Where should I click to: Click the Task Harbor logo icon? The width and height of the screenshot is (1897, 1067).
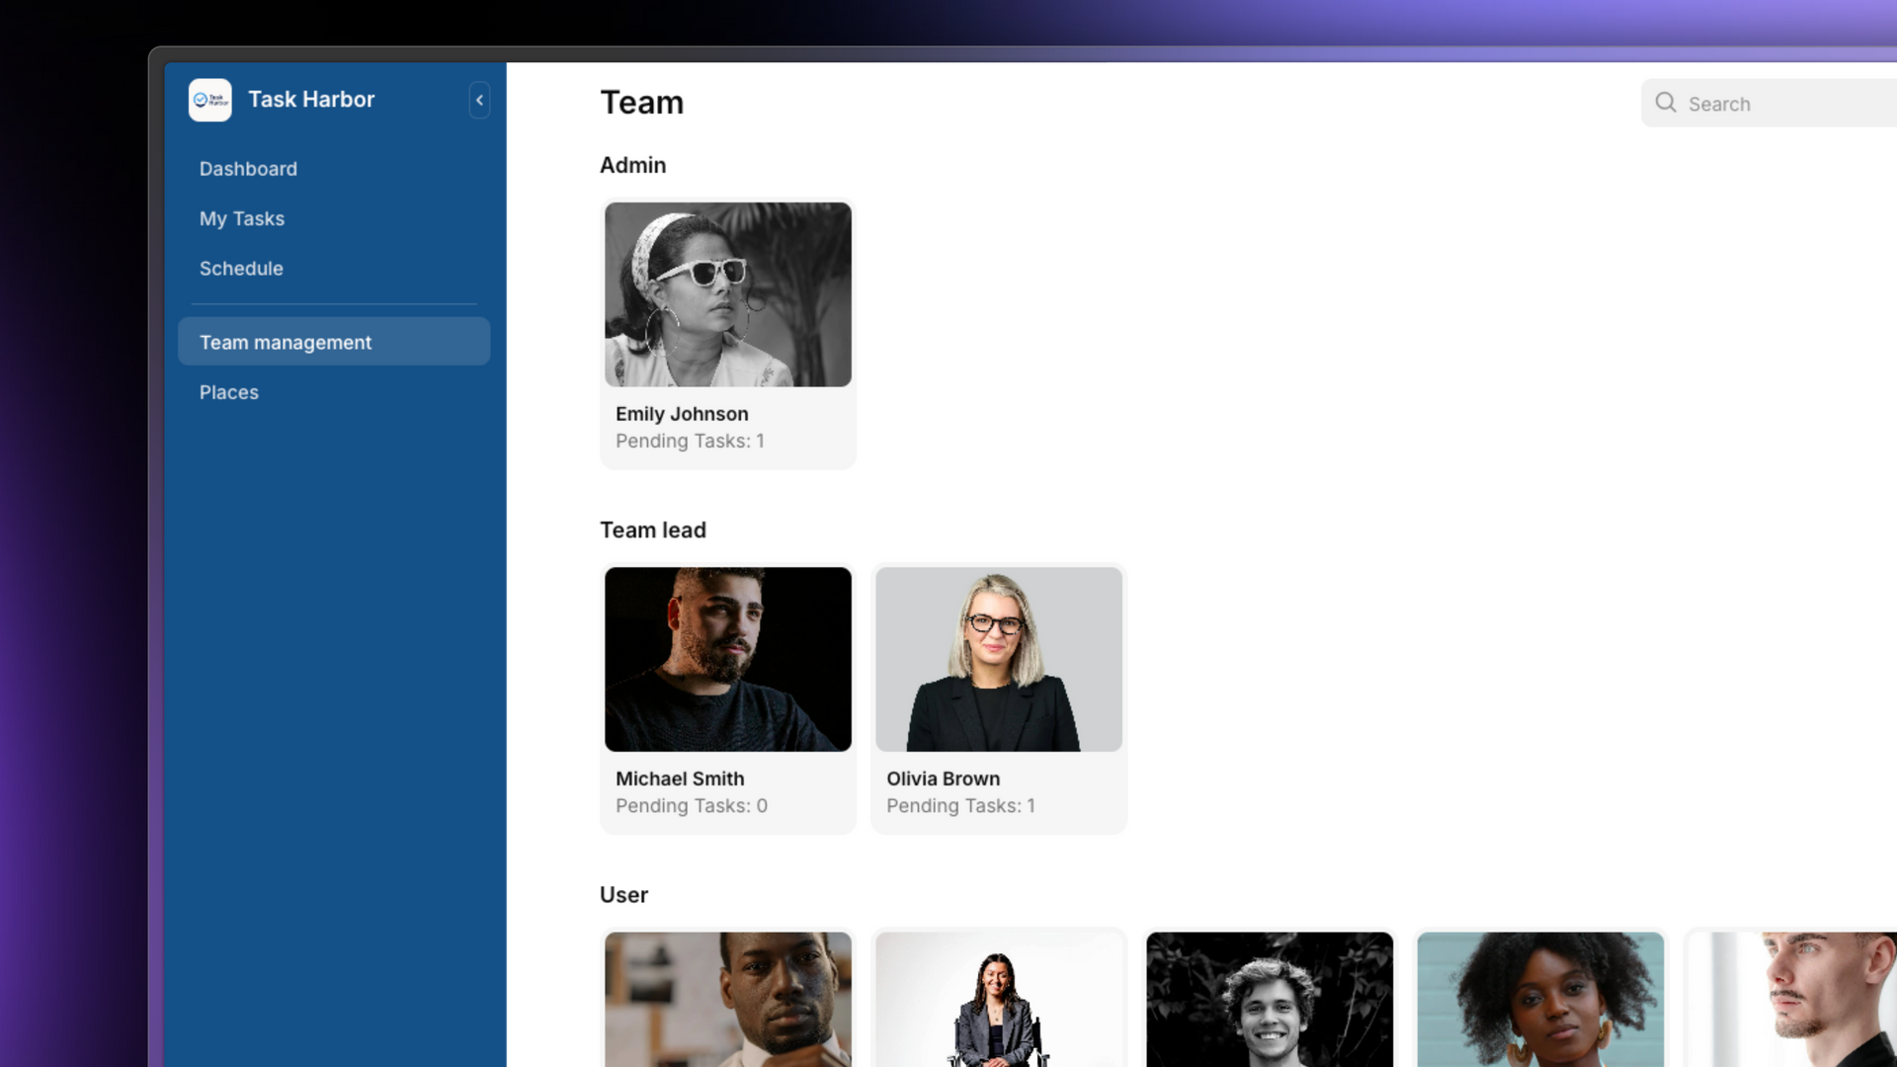tap(209, 100)
